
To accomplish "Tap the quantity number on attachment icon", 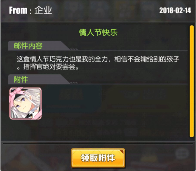I will 33,116.
